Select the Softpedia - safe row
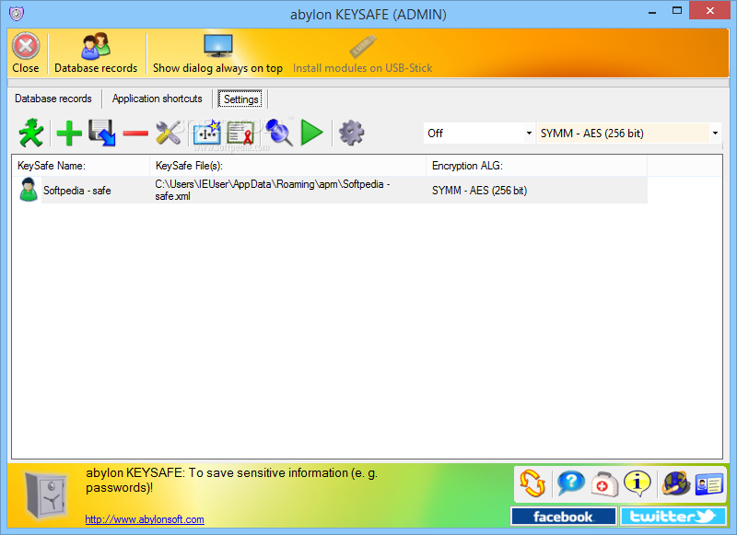The height and width of the screenshot is (535, 737). (x=330, y=191)
